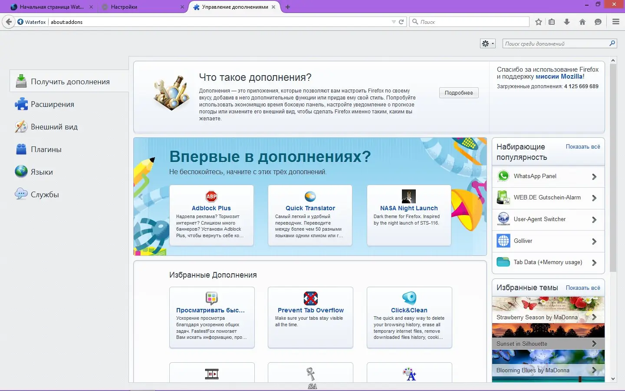Click the chat smiley toolbar icon
Image resolution: width=625 pixels, height=391 pixels.
pyautogui.click(x=598, y=22)
